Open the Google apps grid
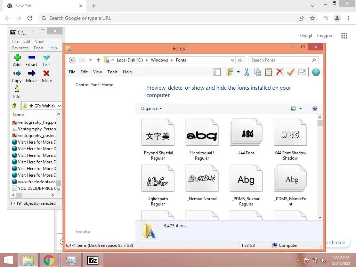 344,36
